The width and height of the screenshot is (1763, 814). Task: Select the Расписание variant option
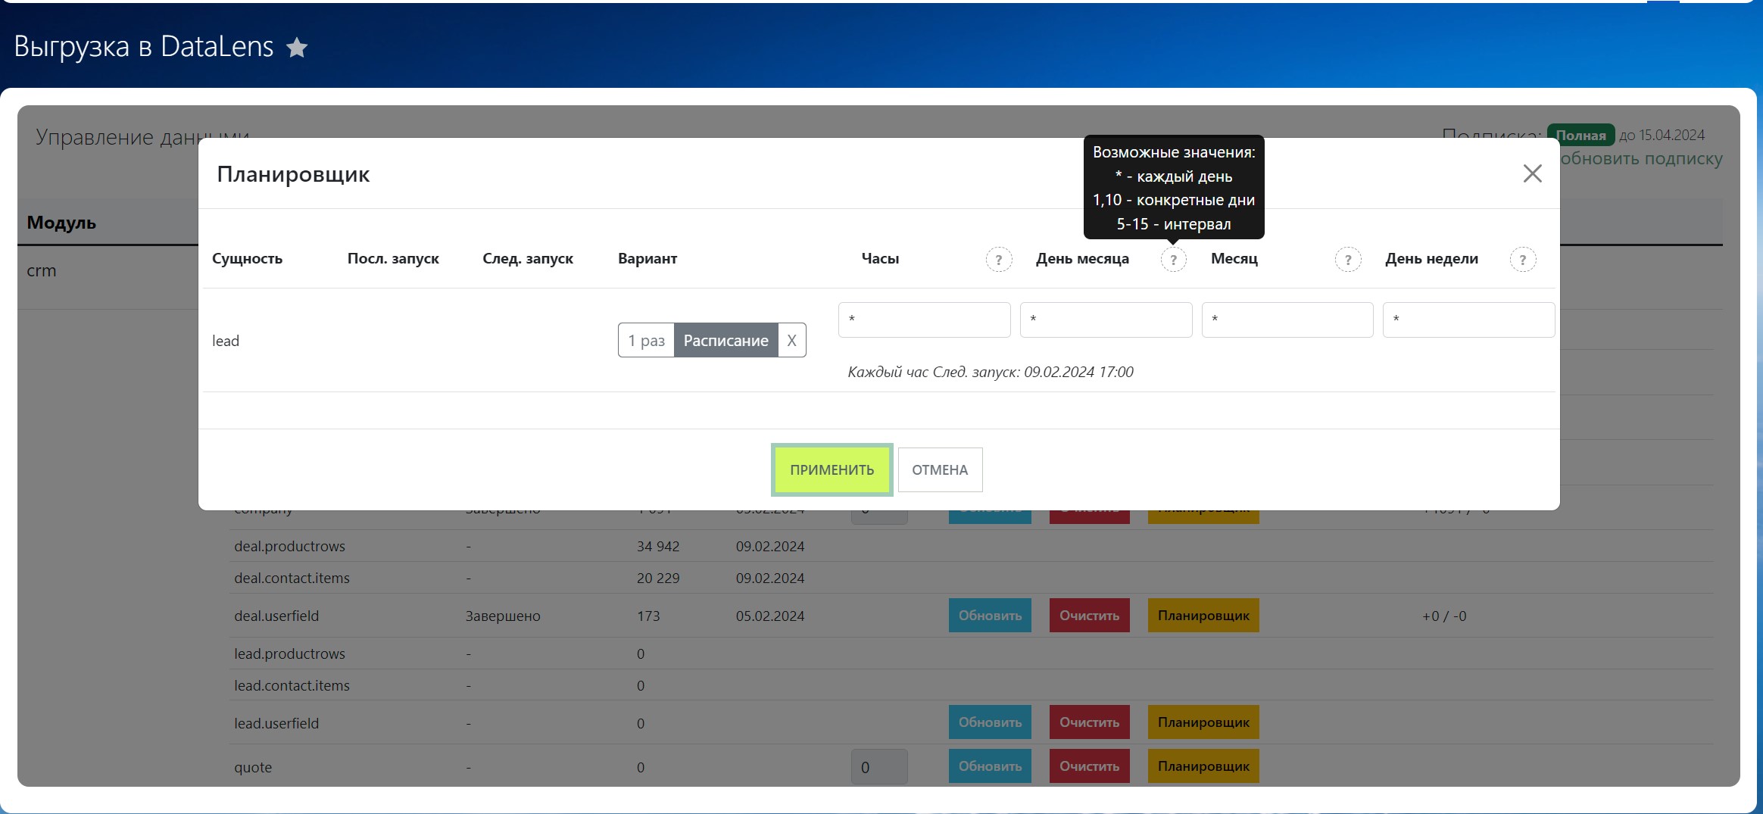click(725, 340)
